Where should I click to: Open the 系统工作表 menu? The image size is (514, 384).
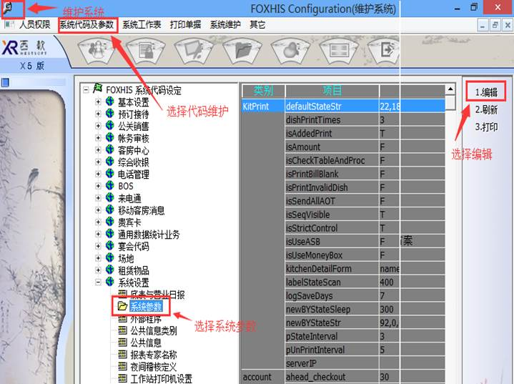pos(142,24)
